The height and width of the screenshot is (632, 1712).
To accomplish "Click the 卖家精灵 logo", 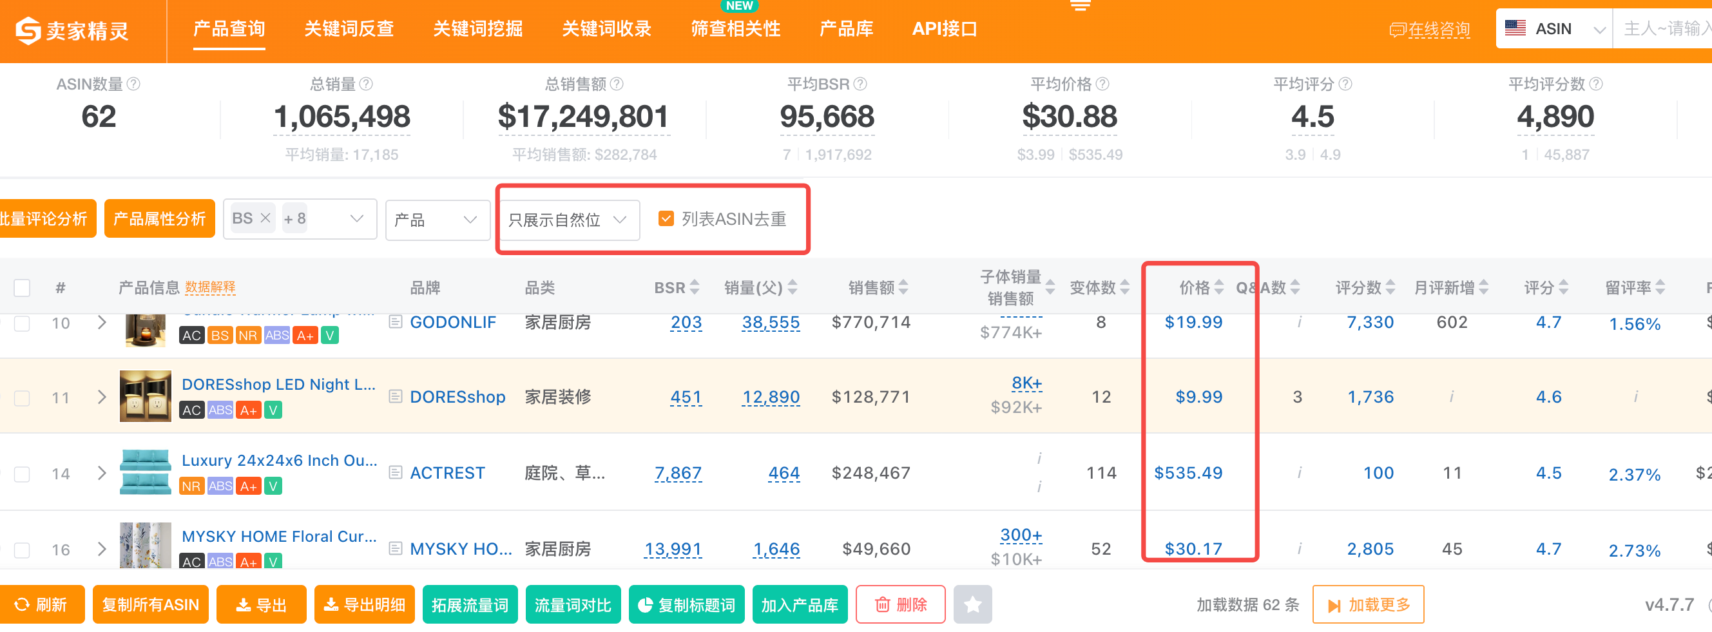I will click(72, 30).
